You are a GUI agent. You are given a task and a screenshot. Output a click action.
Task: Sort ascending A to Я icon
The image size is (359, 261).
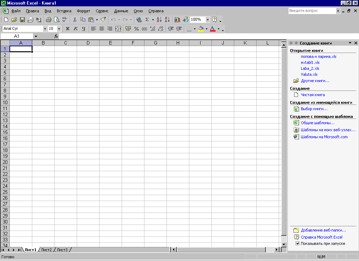(159, 20)
